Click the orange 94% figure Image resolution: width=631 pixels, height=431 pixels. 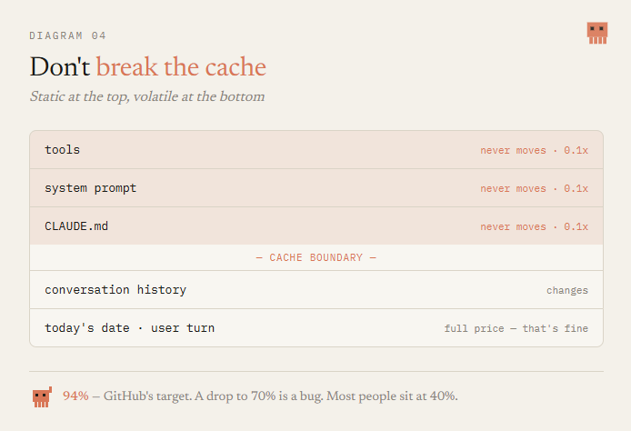click(75, 396)
